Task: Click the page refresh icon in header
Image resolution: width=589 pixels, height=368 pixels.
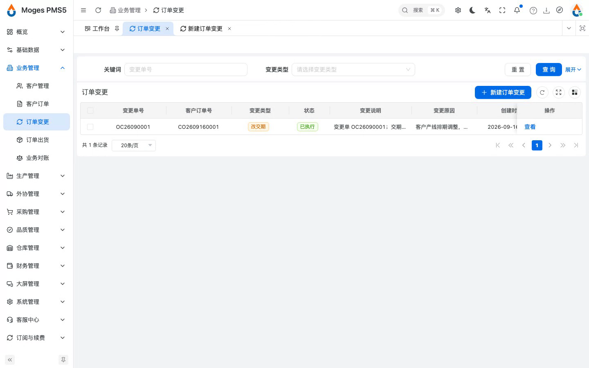Action: click(98, 10)
